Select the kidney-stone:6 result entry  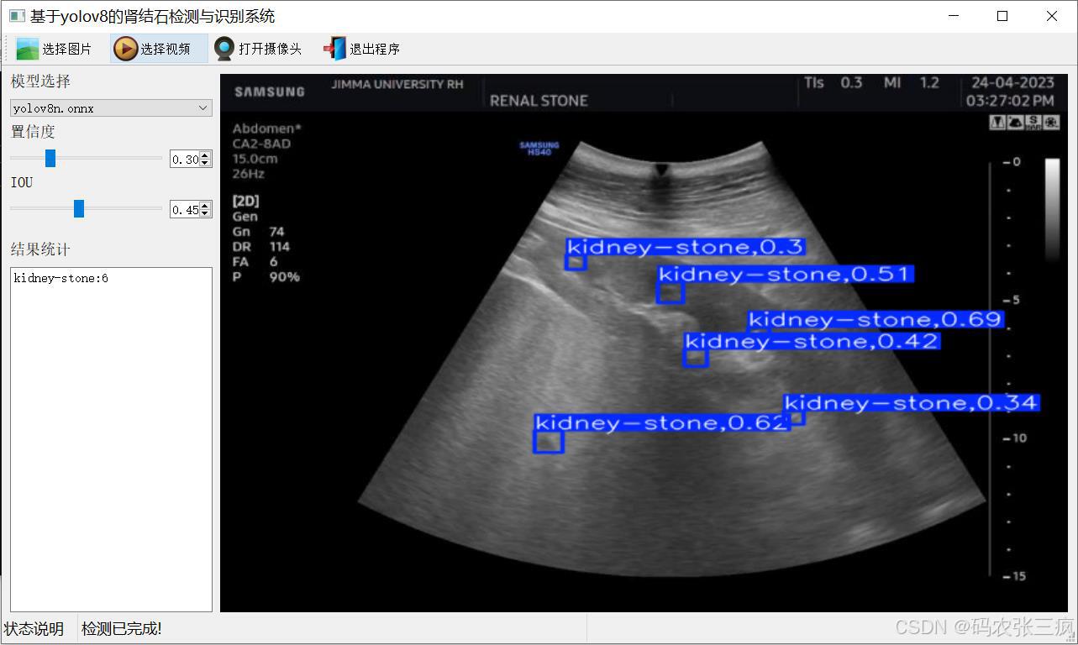coord(61,278)
